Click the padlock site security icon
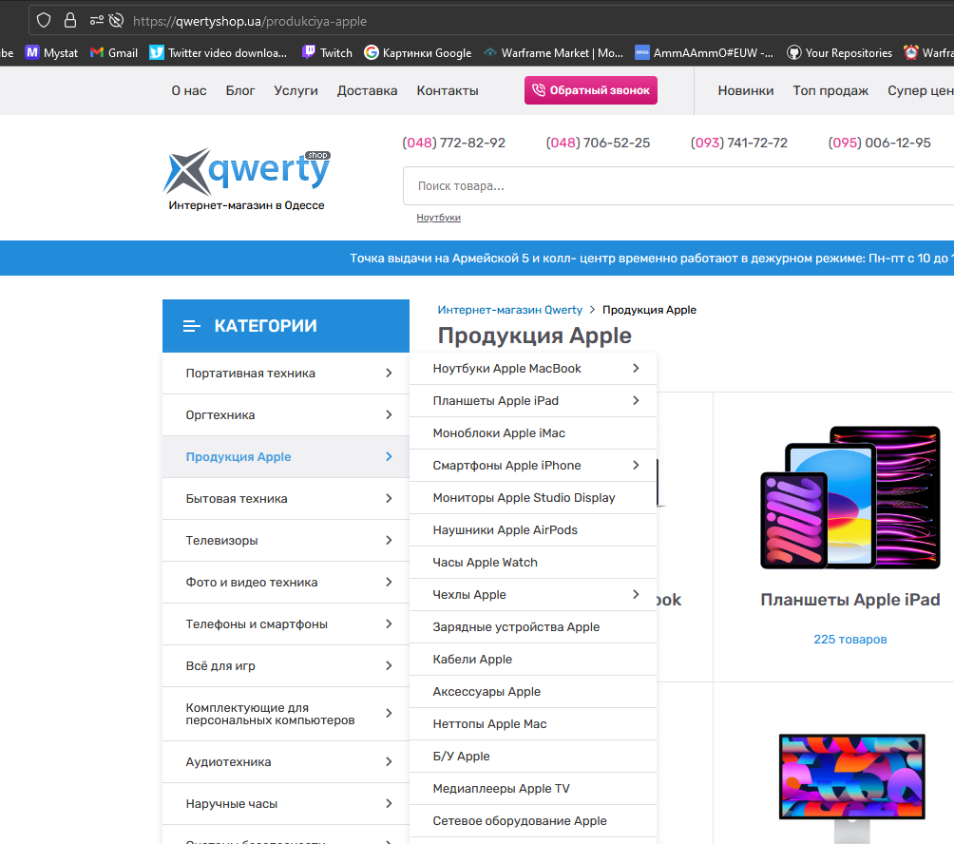954x844 pixels. (70, 20)
